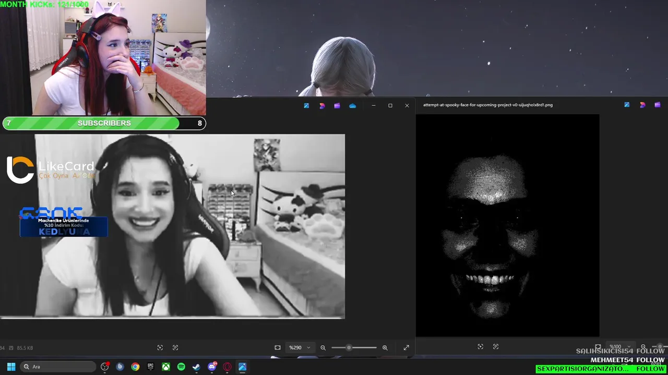Click the zoom slider in left Photos window
The height and width of the screenshot is (375, 668).
coord(354,347)
